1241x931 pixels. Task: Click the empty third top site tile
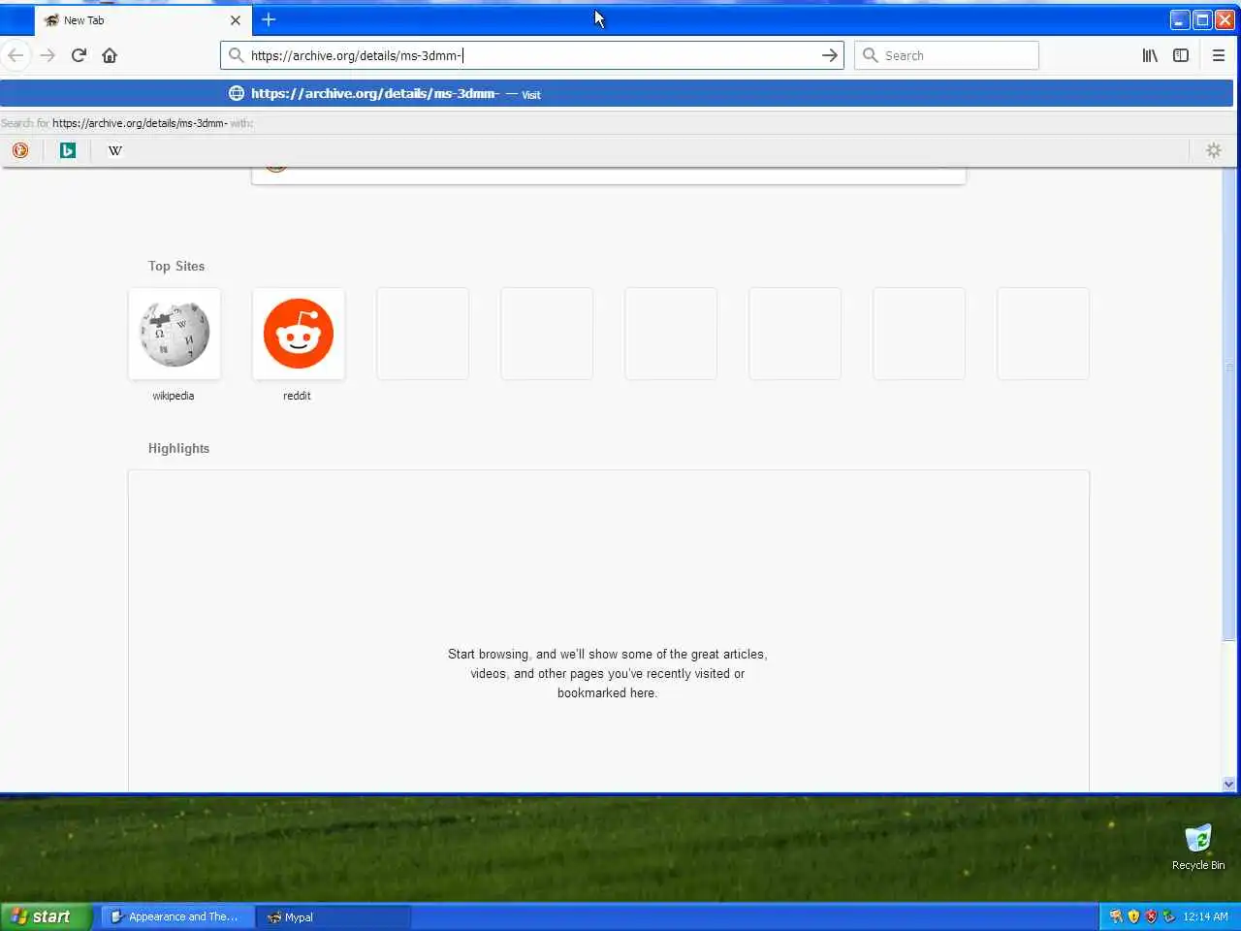423,334
